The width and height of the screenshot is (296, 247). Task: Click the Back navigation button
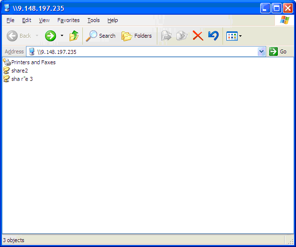pyautogui.click(x=19, y=36)
